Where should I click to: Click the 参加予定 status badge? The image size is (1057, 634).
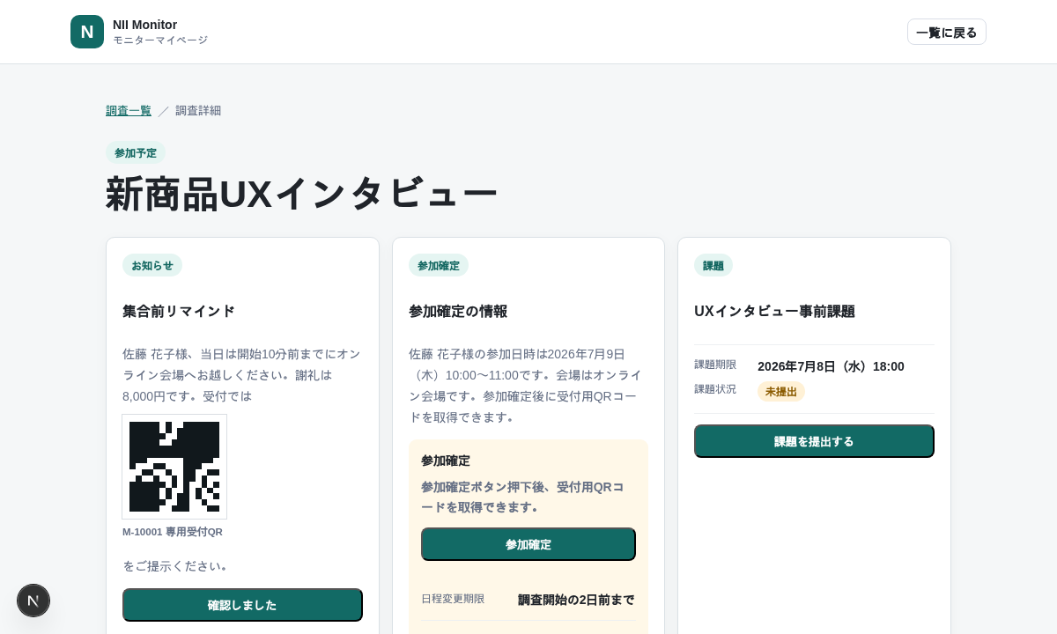(136, 152)
